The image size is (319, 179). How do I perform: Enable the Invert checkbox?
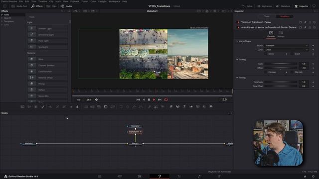pos(292,54)
